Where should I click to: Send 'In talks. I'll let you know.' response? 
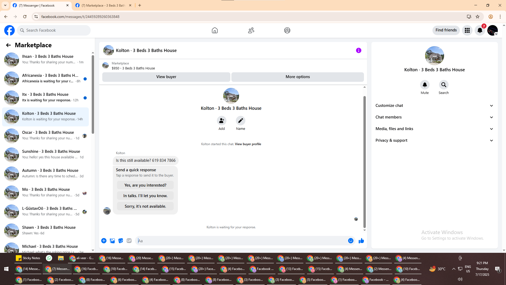(x=145, y=196)
